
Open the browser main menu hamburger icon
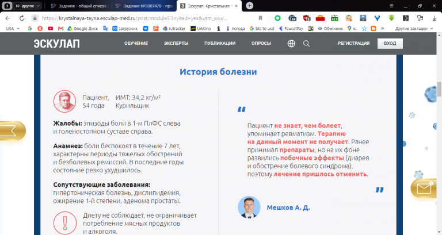[391, 6]
